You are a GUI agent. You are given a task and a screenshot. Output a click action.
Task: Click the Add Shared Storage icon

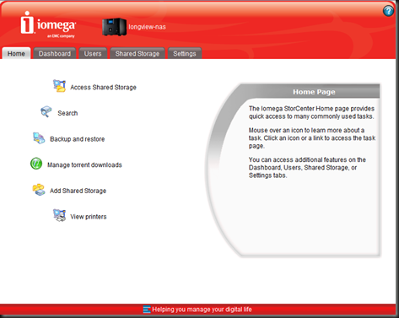coord(39,190)
